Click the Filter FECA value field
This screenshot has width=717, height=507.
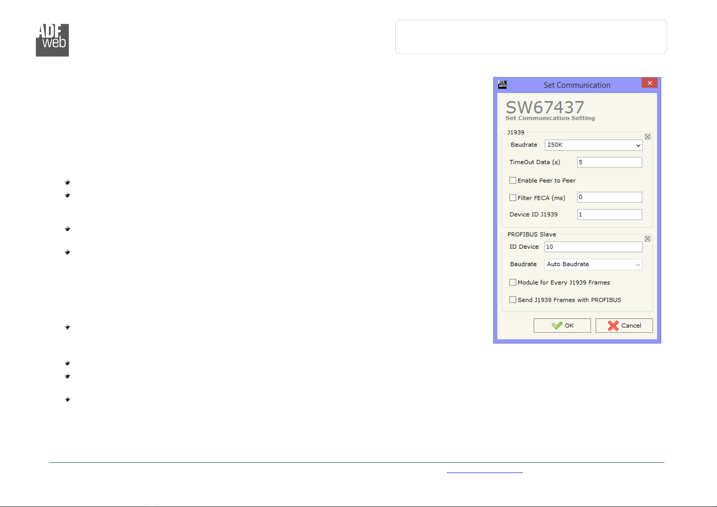pos(609,197)
